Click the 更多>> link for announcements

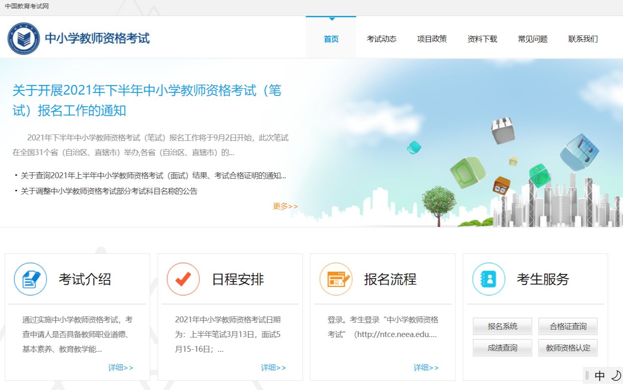(285, 206)
